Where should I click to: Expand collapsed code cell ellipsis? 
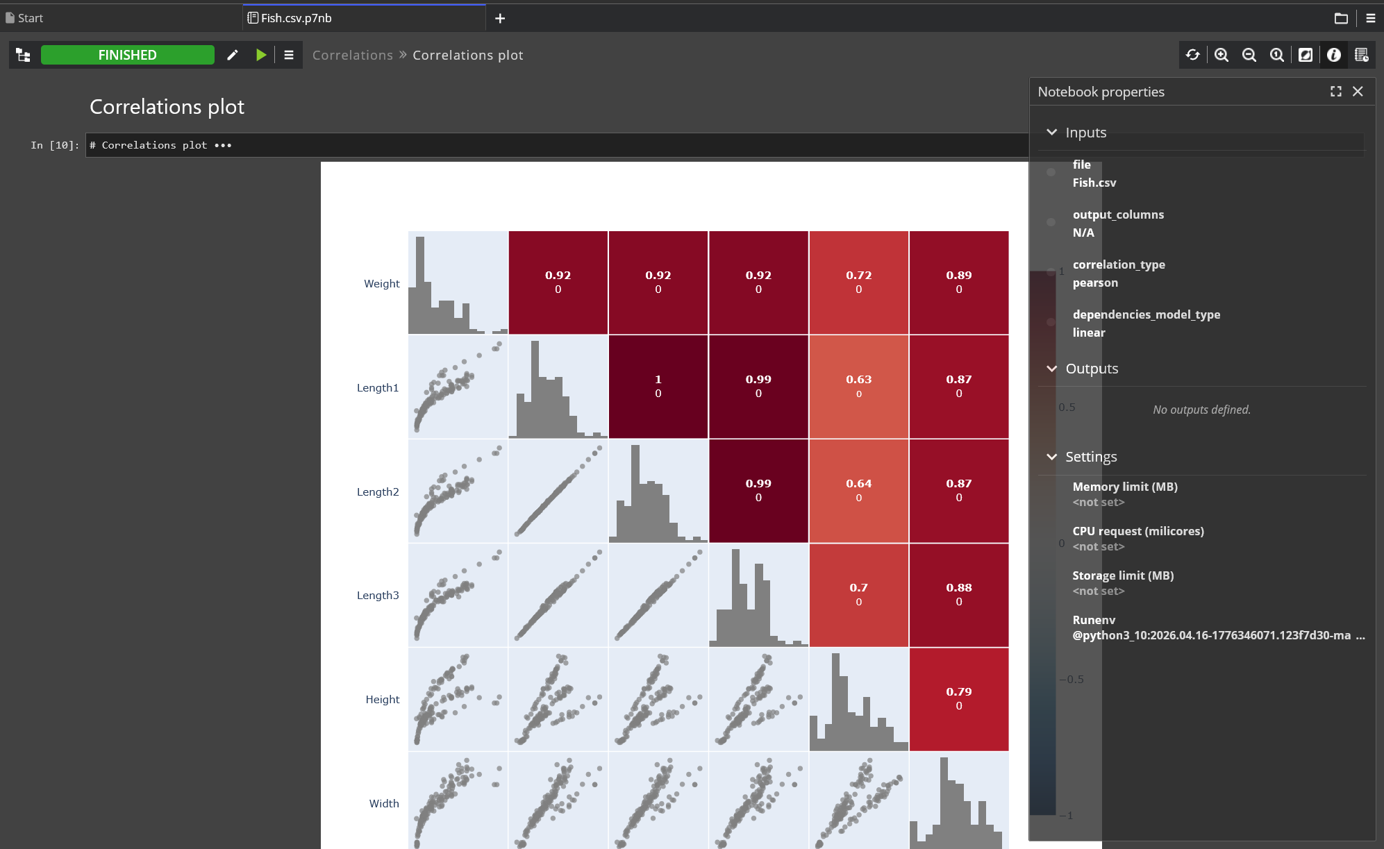pos(223,145)
